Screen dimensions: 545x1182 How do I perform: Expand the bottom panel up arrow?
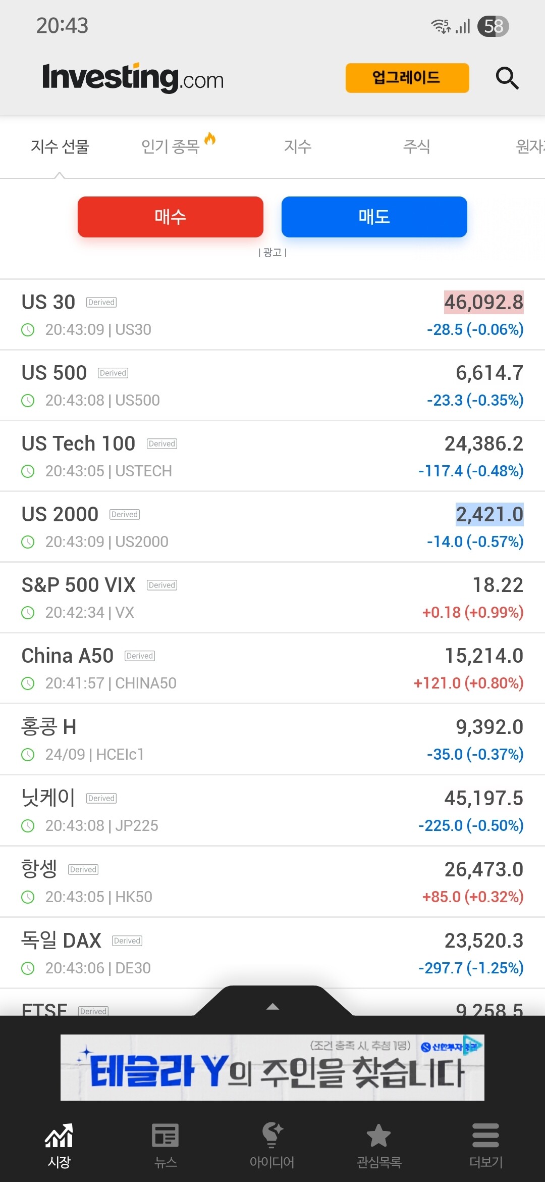click(x=272, y=1006)
